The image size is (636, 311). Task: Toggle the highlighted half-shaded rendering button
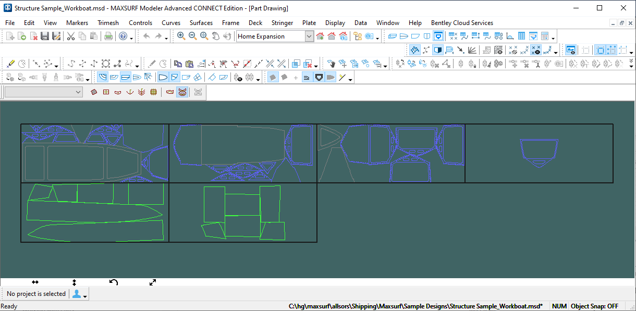point(438,50)
